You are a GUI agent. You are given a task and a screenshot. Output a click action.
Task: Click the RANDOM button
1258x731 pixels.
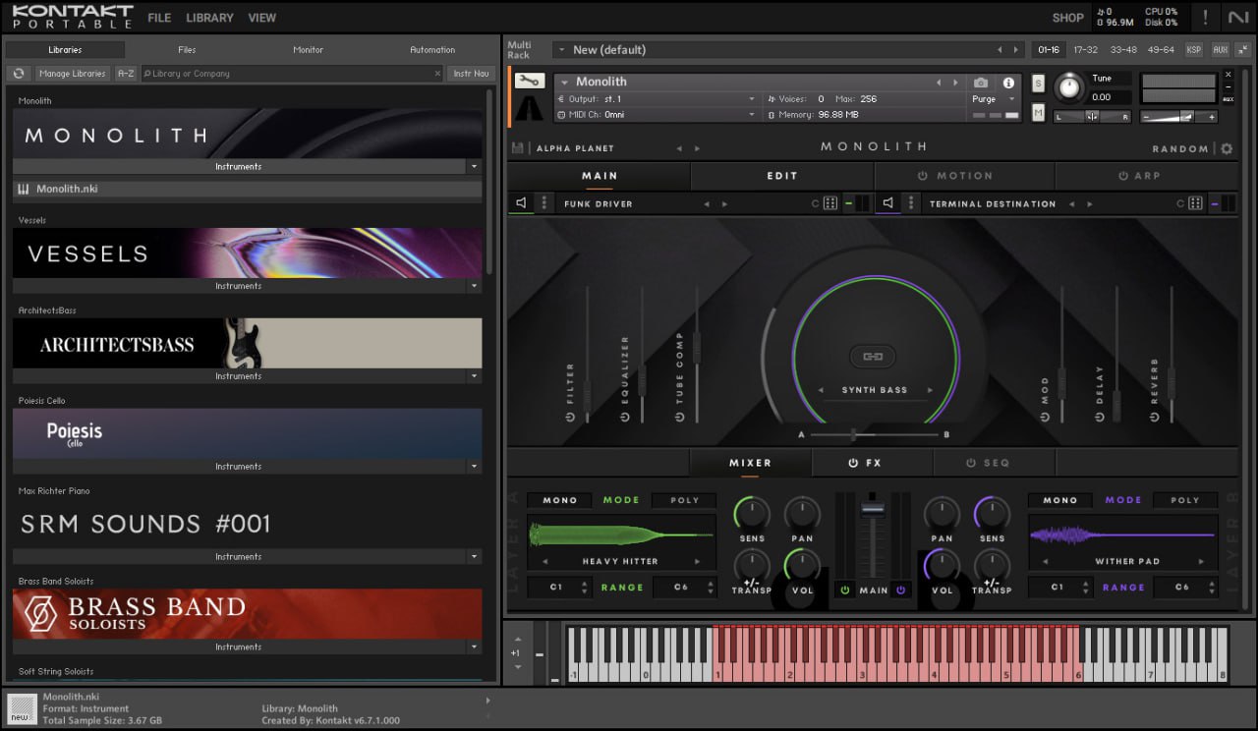pos(1180,149)
